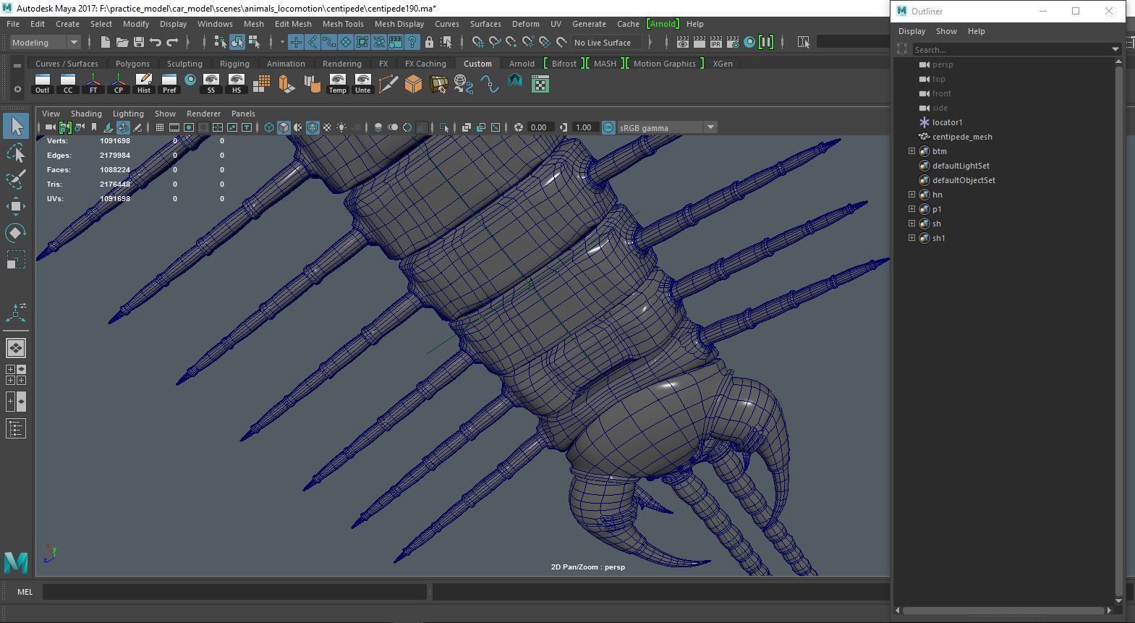This screenshot has width=1135, height=623.
Task: Toggle the selection lock icon
Action: 429,42
